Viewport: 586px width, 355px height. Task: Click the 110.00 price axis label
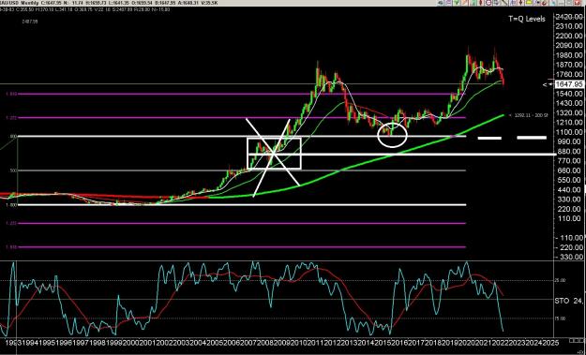[569, 218]
